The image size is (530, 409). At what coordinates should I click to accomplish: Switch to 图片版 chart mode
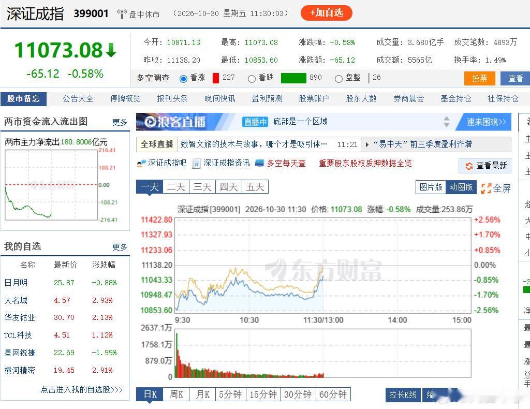pos(431,187)
